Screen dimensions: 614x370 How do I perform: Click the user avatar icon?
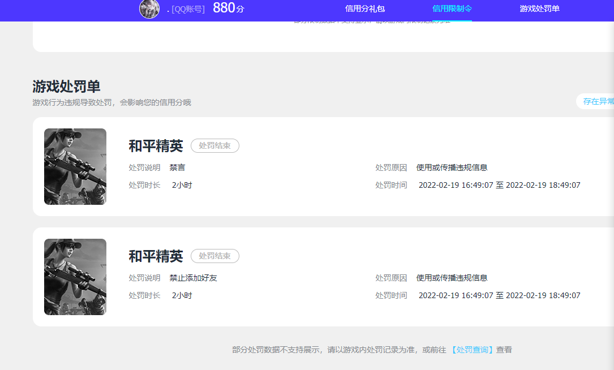pyautogui.click(x=149, y=10)
